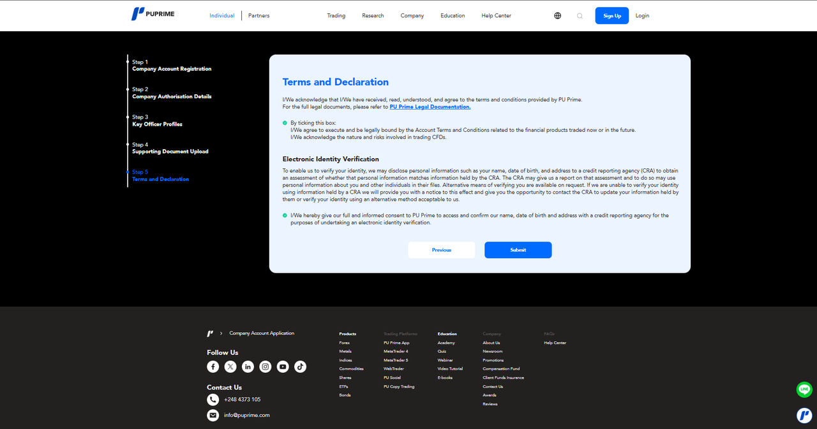Open the LinkedIn social icon

pos(248,367)
